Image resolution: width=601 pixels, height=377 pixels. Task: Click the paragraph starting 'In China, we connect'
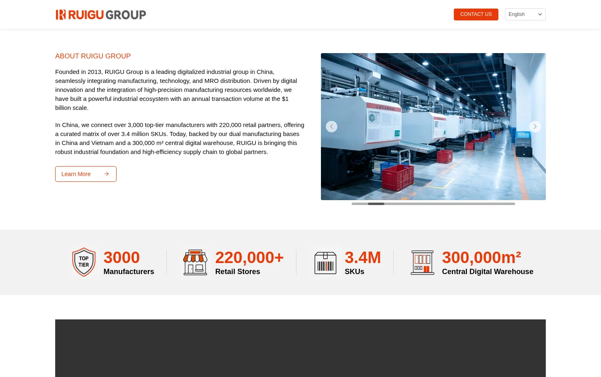coord(180,138)
